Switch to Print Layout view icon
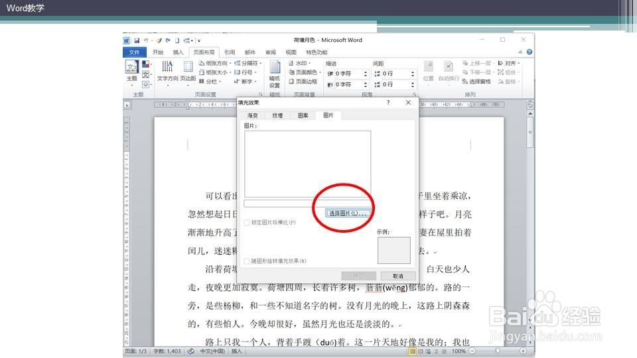Screen dimensions: 637x358 point(412,351)
